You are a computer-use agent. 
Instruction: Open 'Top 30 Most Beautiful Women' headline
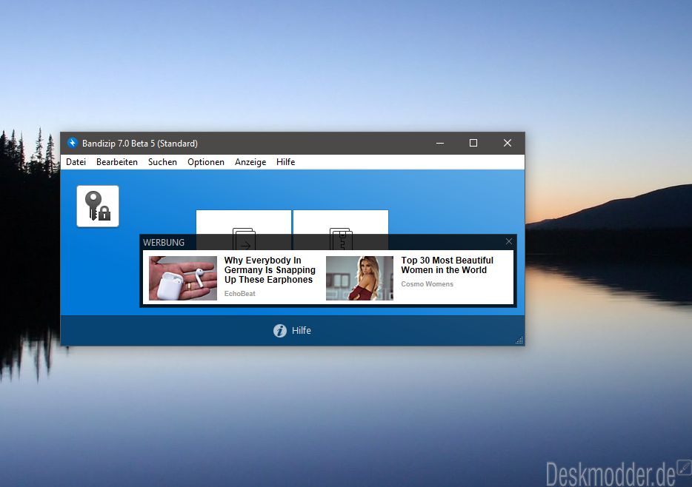pos(447,265)
